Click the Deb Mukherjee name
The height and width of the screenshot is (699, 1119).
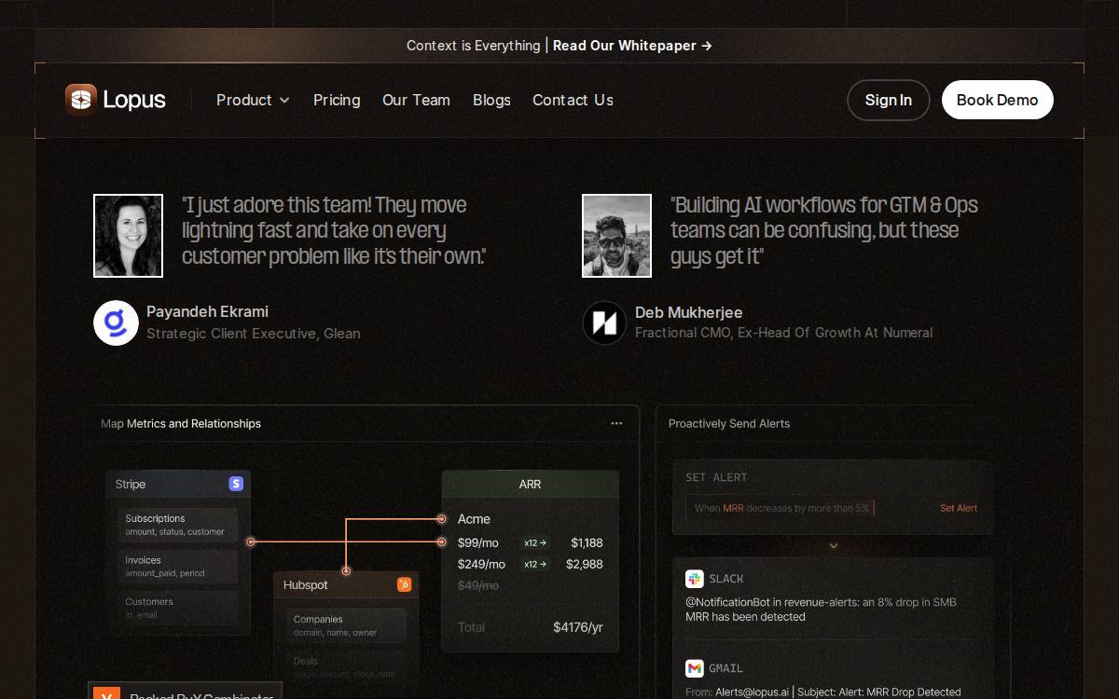[689, 312]
